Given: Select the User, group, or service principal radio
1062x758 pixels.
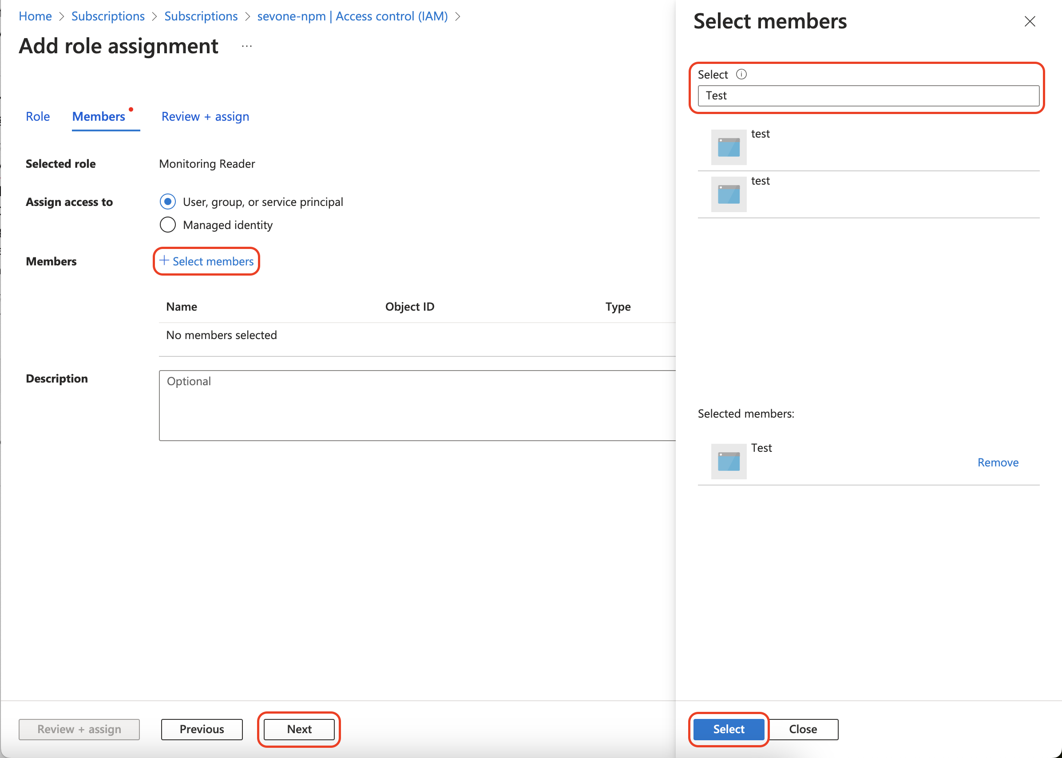Looking at the screenshot, I should [167, 201].
